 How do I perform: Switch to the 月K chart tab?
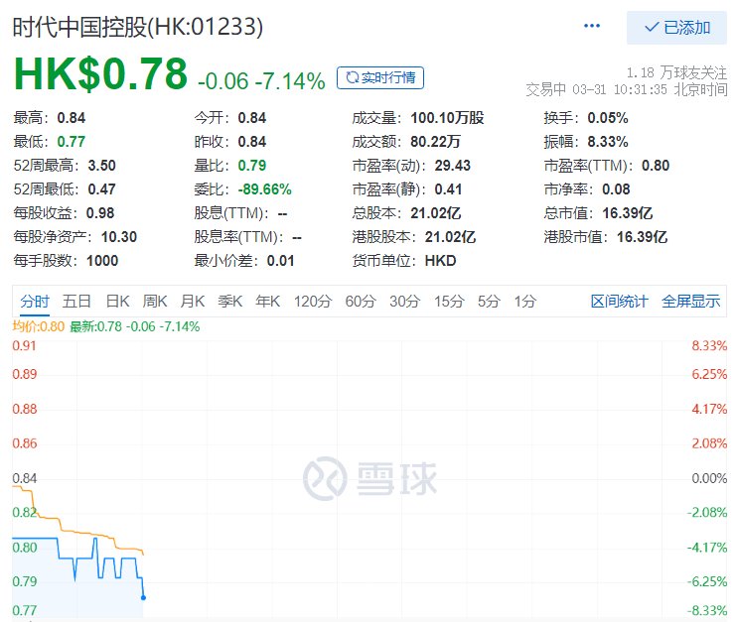193,301
